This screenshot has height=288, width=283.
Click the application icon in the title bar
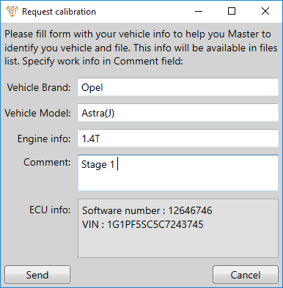[x=12, y=11]
